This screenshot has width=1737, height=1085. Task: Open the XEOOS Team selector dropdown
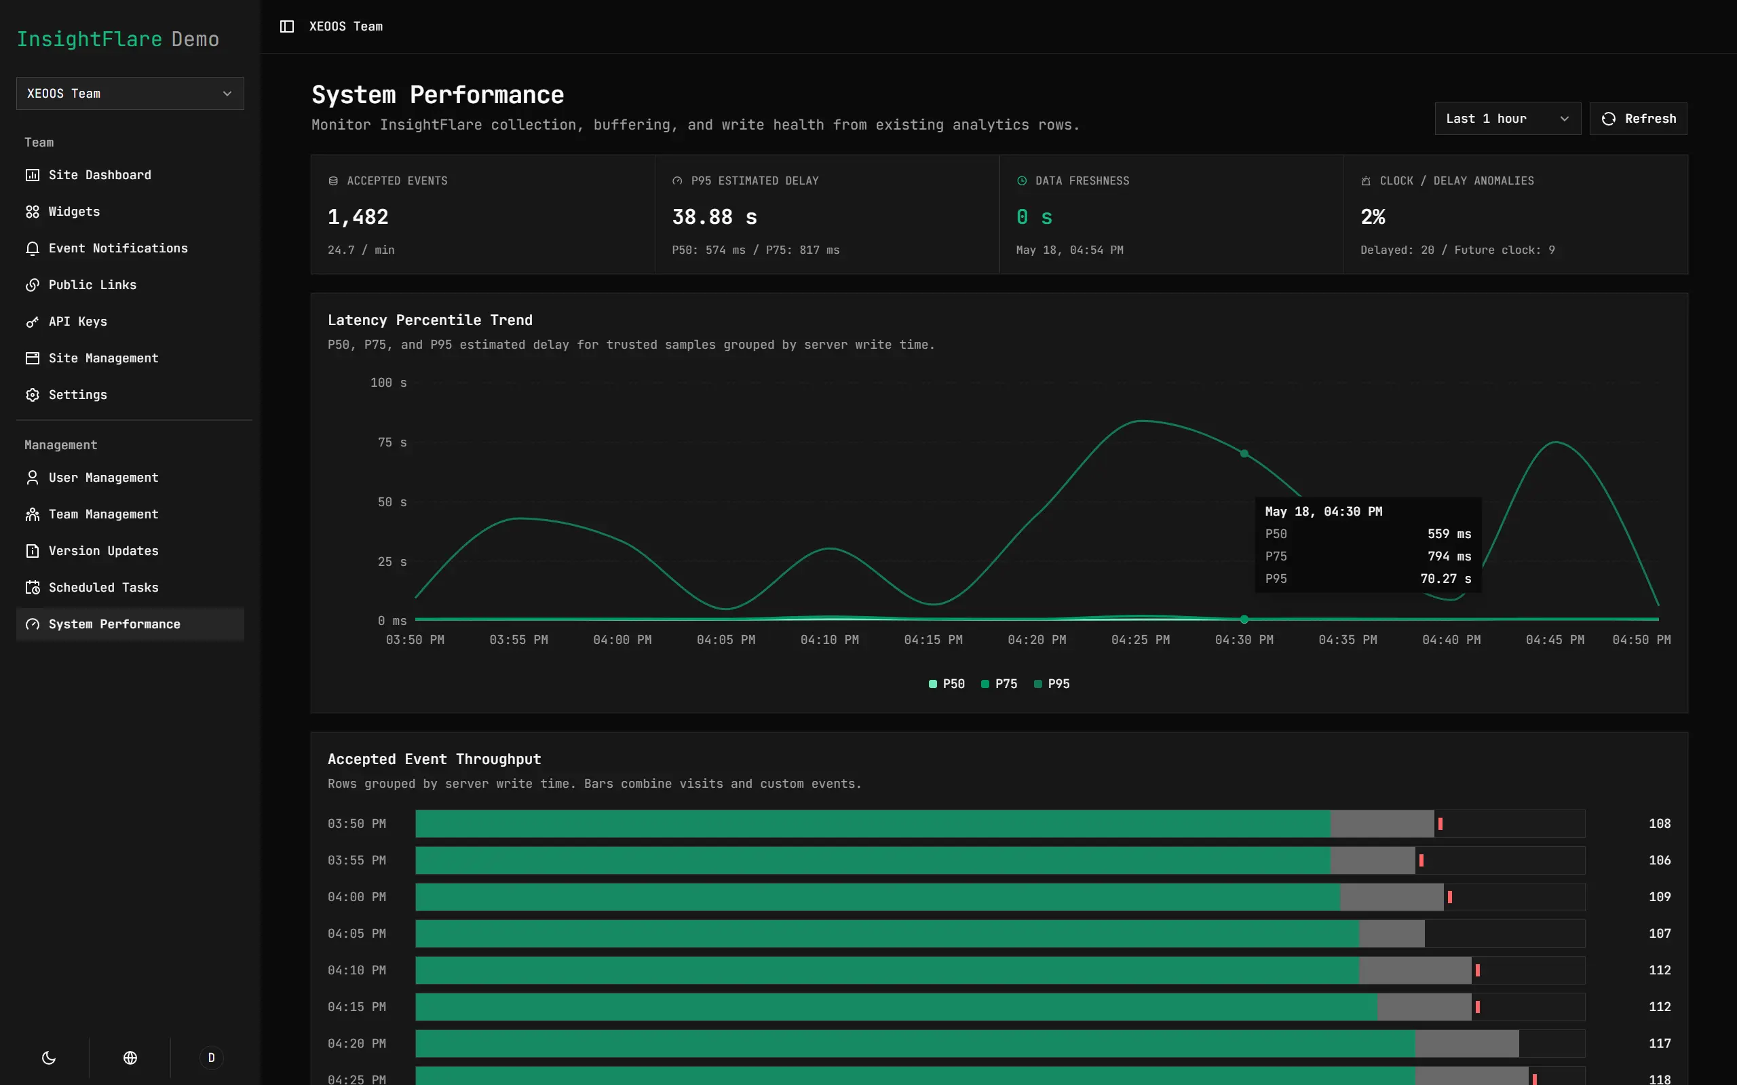click(x=130, y=94)
